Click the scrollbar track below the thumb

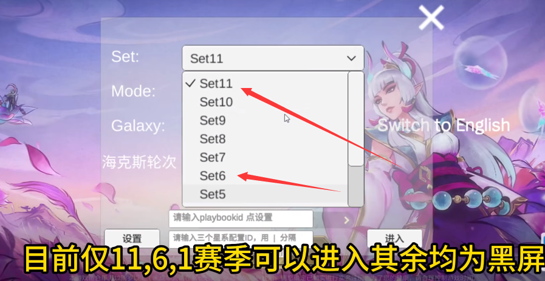(x=355, y=186)
